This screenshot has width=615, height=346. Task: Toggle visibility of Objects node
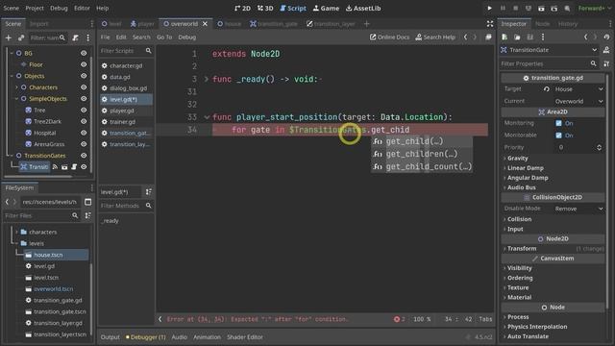click(84, 76)
